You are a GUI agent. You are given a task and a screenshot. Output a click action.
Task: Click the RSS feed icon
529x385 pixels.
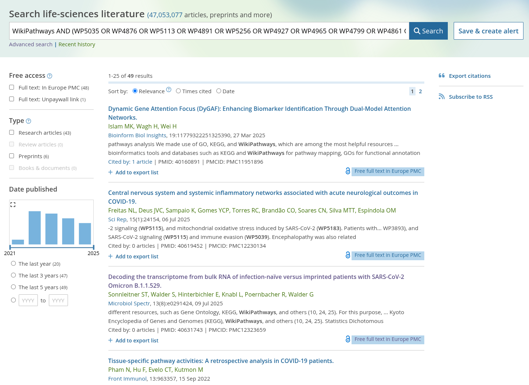[442, 97]
